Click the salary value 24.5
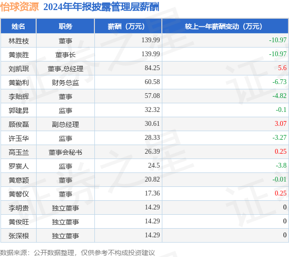Screen dimensions: 289x257 click(x=154, y=165)
